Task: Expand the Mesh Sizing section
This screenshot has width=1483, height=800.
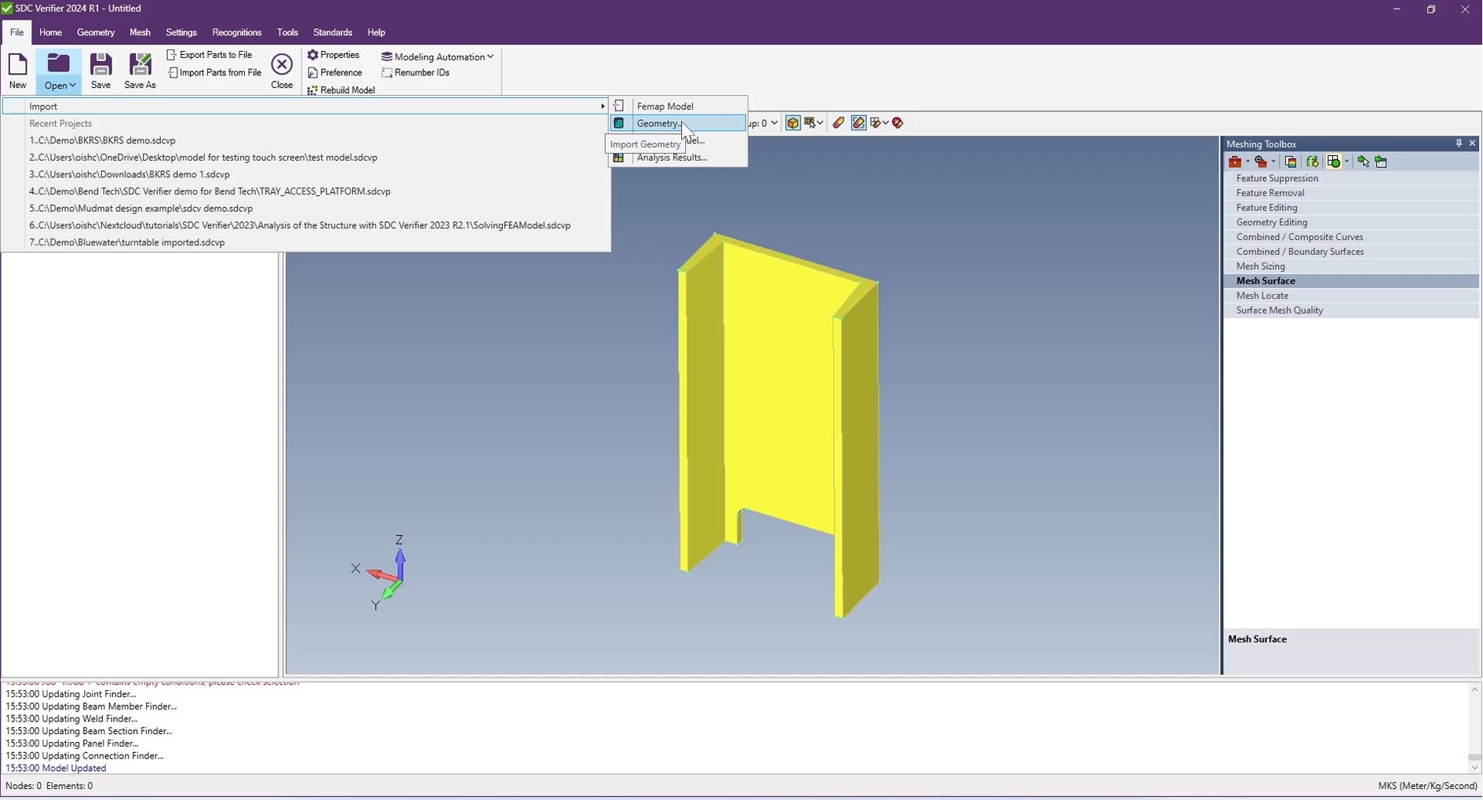Action: [1260, 267]
